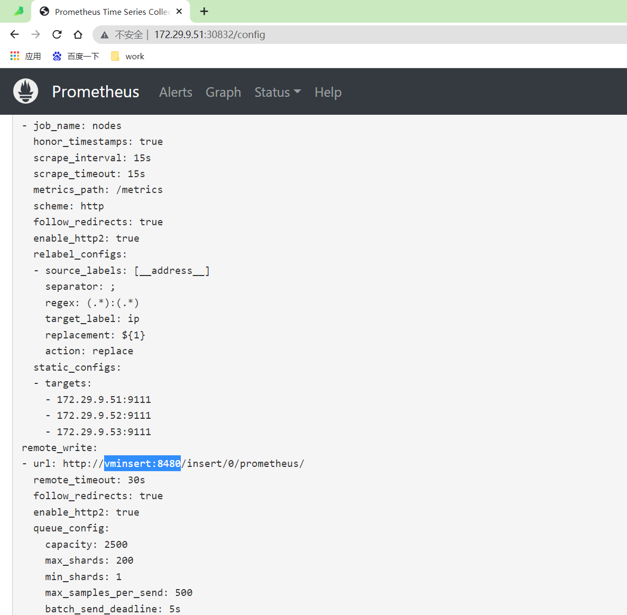The image size is (627, 615).
Task: Open a new tab with the plus icon
Action: pyautogui.click(x=204, y=11)
